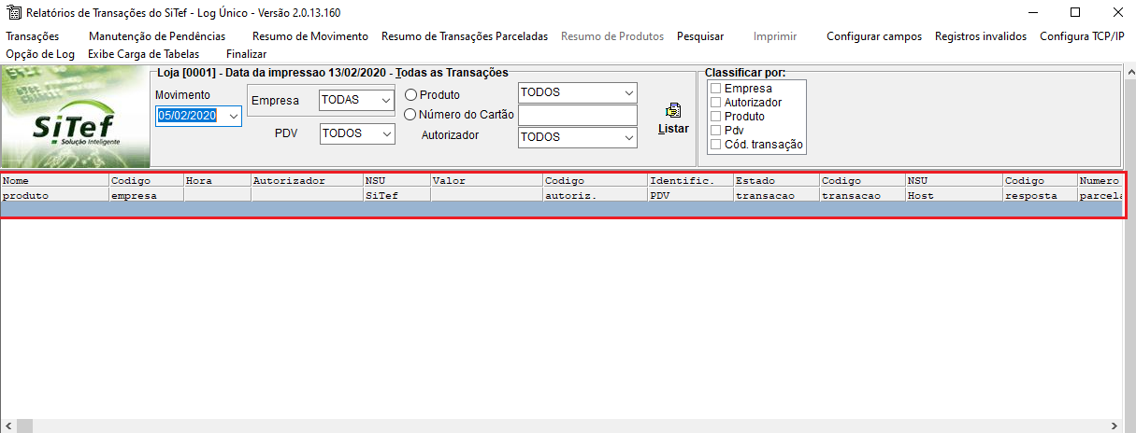Viewport: 1136px width, 433px height.
Task: Click the Valor column header
Action: coord(487,189)
